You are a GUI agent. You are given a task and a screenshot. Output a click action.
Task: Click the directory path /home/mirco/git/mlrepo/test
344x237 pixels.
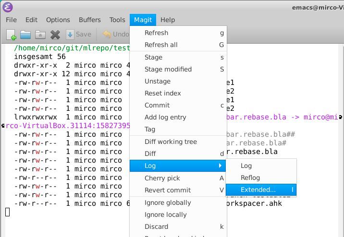click(72, 48)
